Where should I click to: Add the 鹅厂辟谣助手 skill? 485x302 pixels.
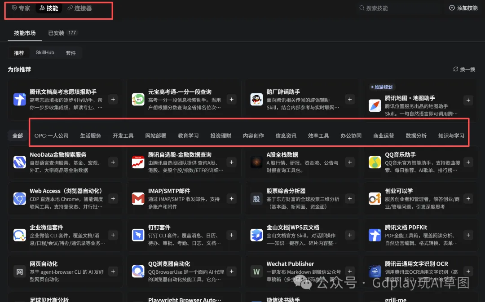point(350,100)
